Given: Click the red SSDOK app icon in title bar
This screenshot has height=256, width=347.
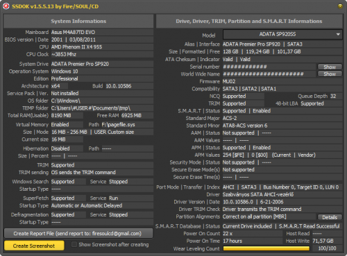Looking at the screenshot, I should 6,6.
